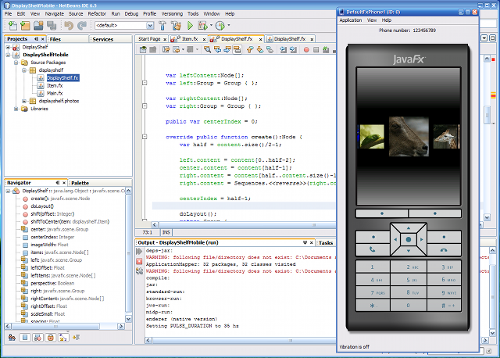The width and height of the screenshot is (500, 358).
Task: Click the Open Project toolbar icon
Action: (38, 25)
